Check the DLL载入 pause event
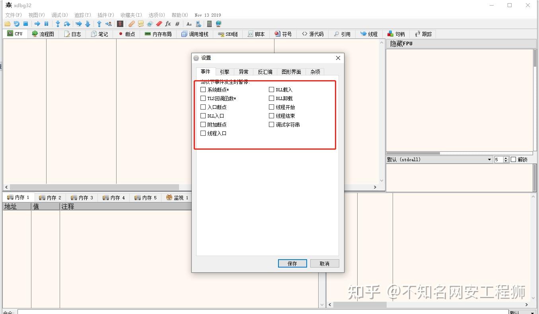This screenshot has height=314, width=539. pyautogui.click(x=271, y=89)
